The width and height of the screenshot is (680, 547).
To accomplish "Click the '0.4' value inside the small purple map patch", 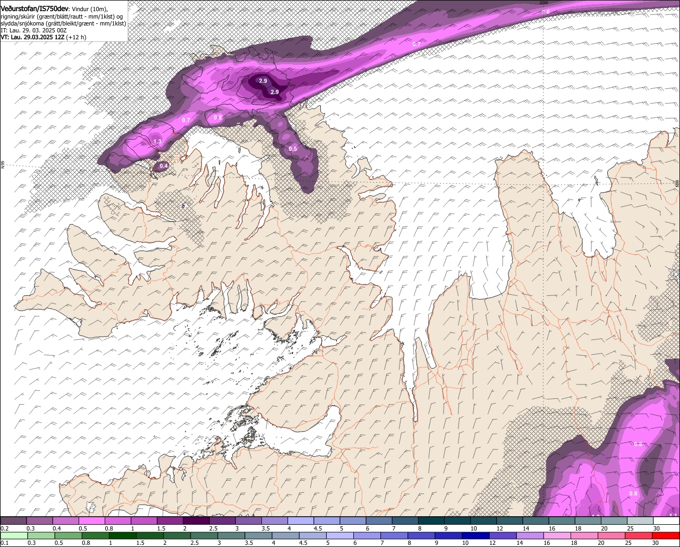I will pyautogui.click(x=164, y=166).
